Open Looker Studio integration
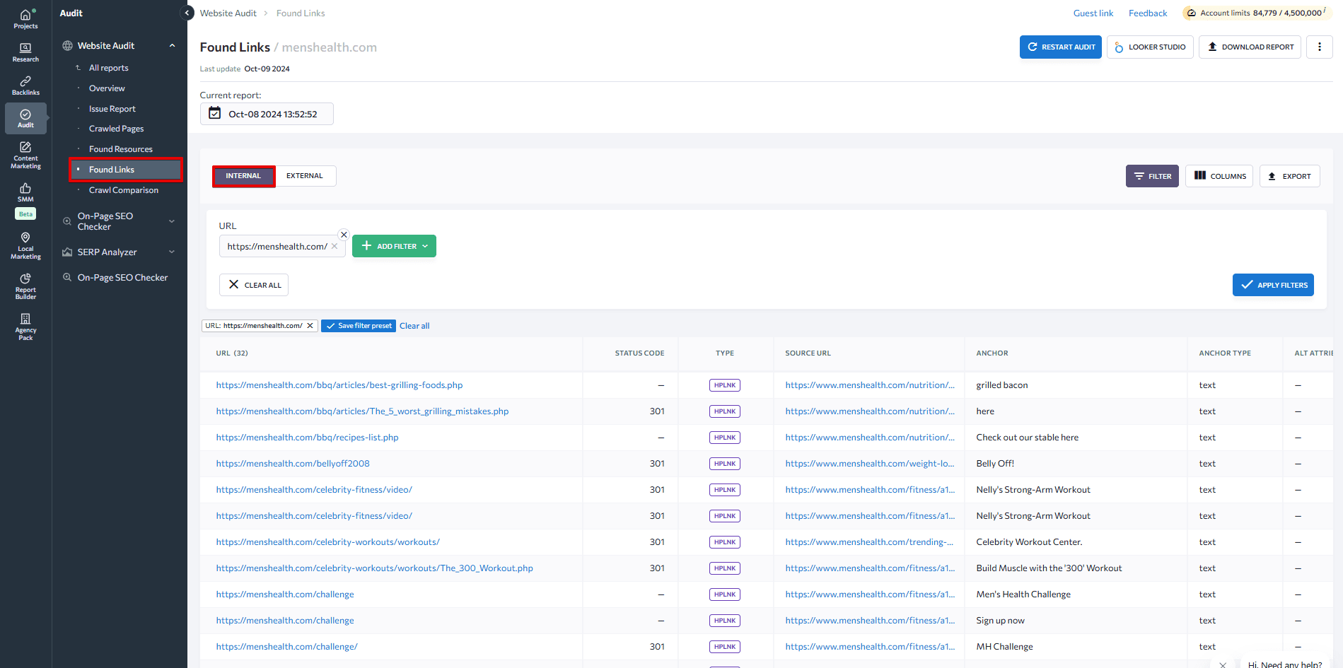 (x=1150, y=47)
